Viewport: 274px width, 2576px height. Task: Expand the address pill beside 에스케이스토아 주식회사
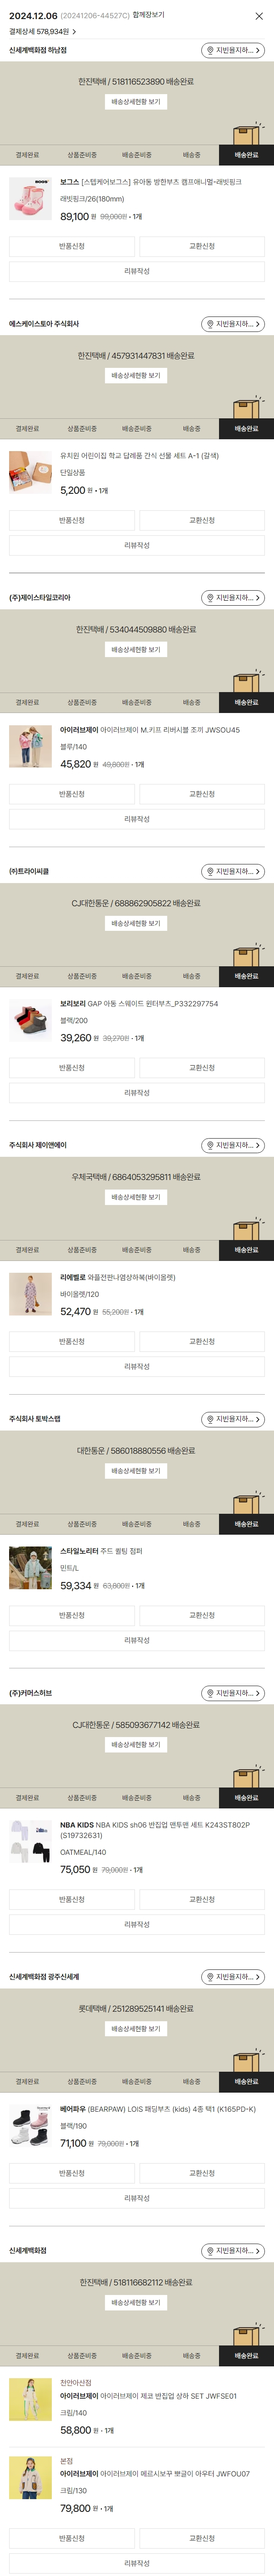point(232,324)
